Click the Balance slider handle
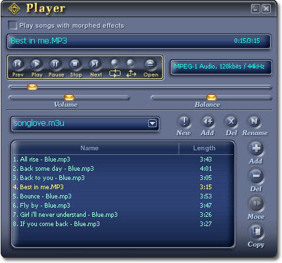 [211, 97]
